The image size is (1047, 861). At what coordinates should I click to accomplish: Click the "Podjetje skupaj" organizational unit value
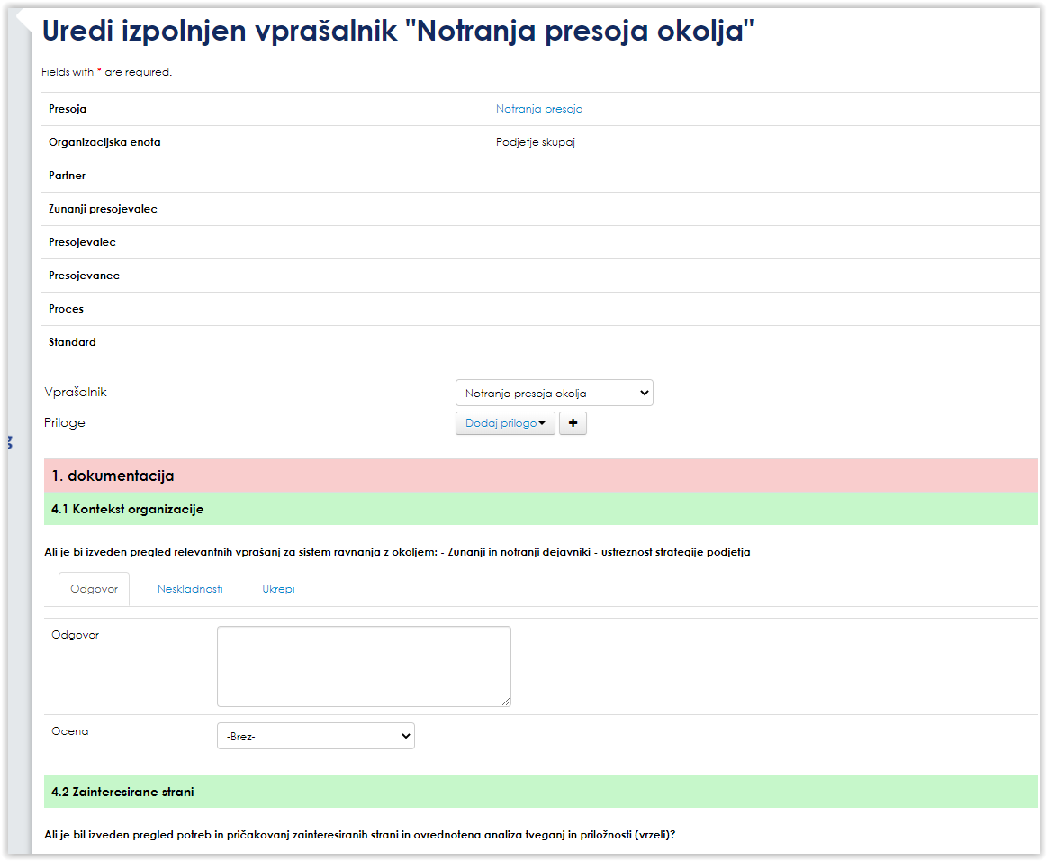click(535, 142)
